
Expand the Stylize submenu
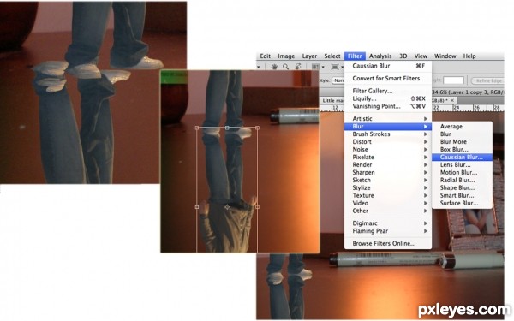click(x=388, y=187)
